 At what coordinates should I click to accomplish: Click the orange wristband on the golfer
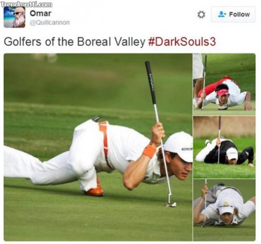[x=150, y=151]
